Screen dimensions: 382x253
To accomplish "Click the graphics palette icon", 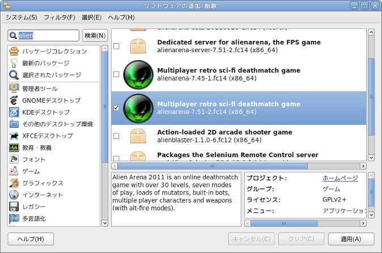I will 14,183.
